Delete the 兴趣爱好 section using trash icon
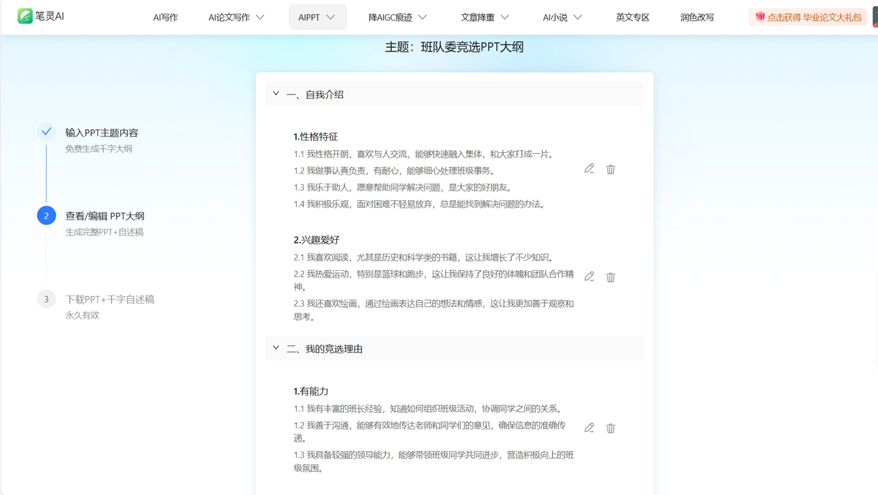 [x=610, y=278]
